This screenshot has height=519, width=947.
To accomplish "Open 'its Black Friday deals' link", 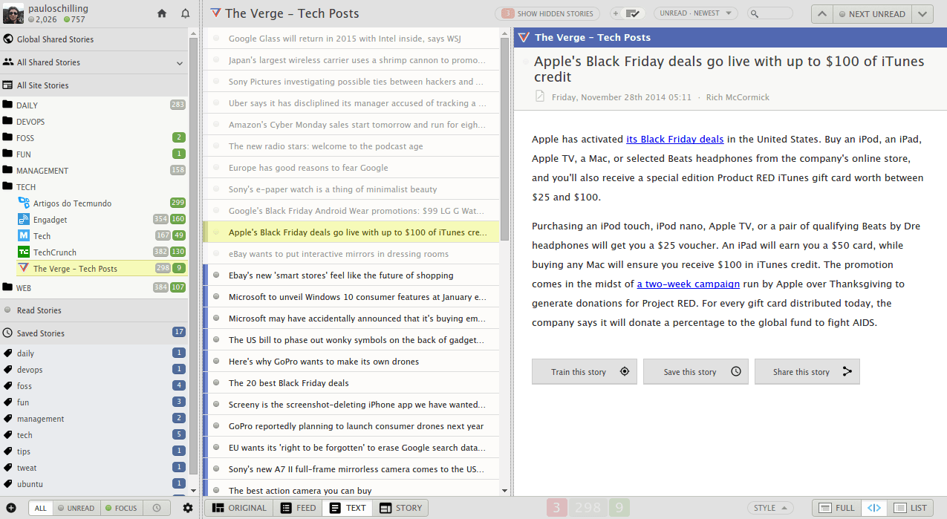I will tap(674, 139).
